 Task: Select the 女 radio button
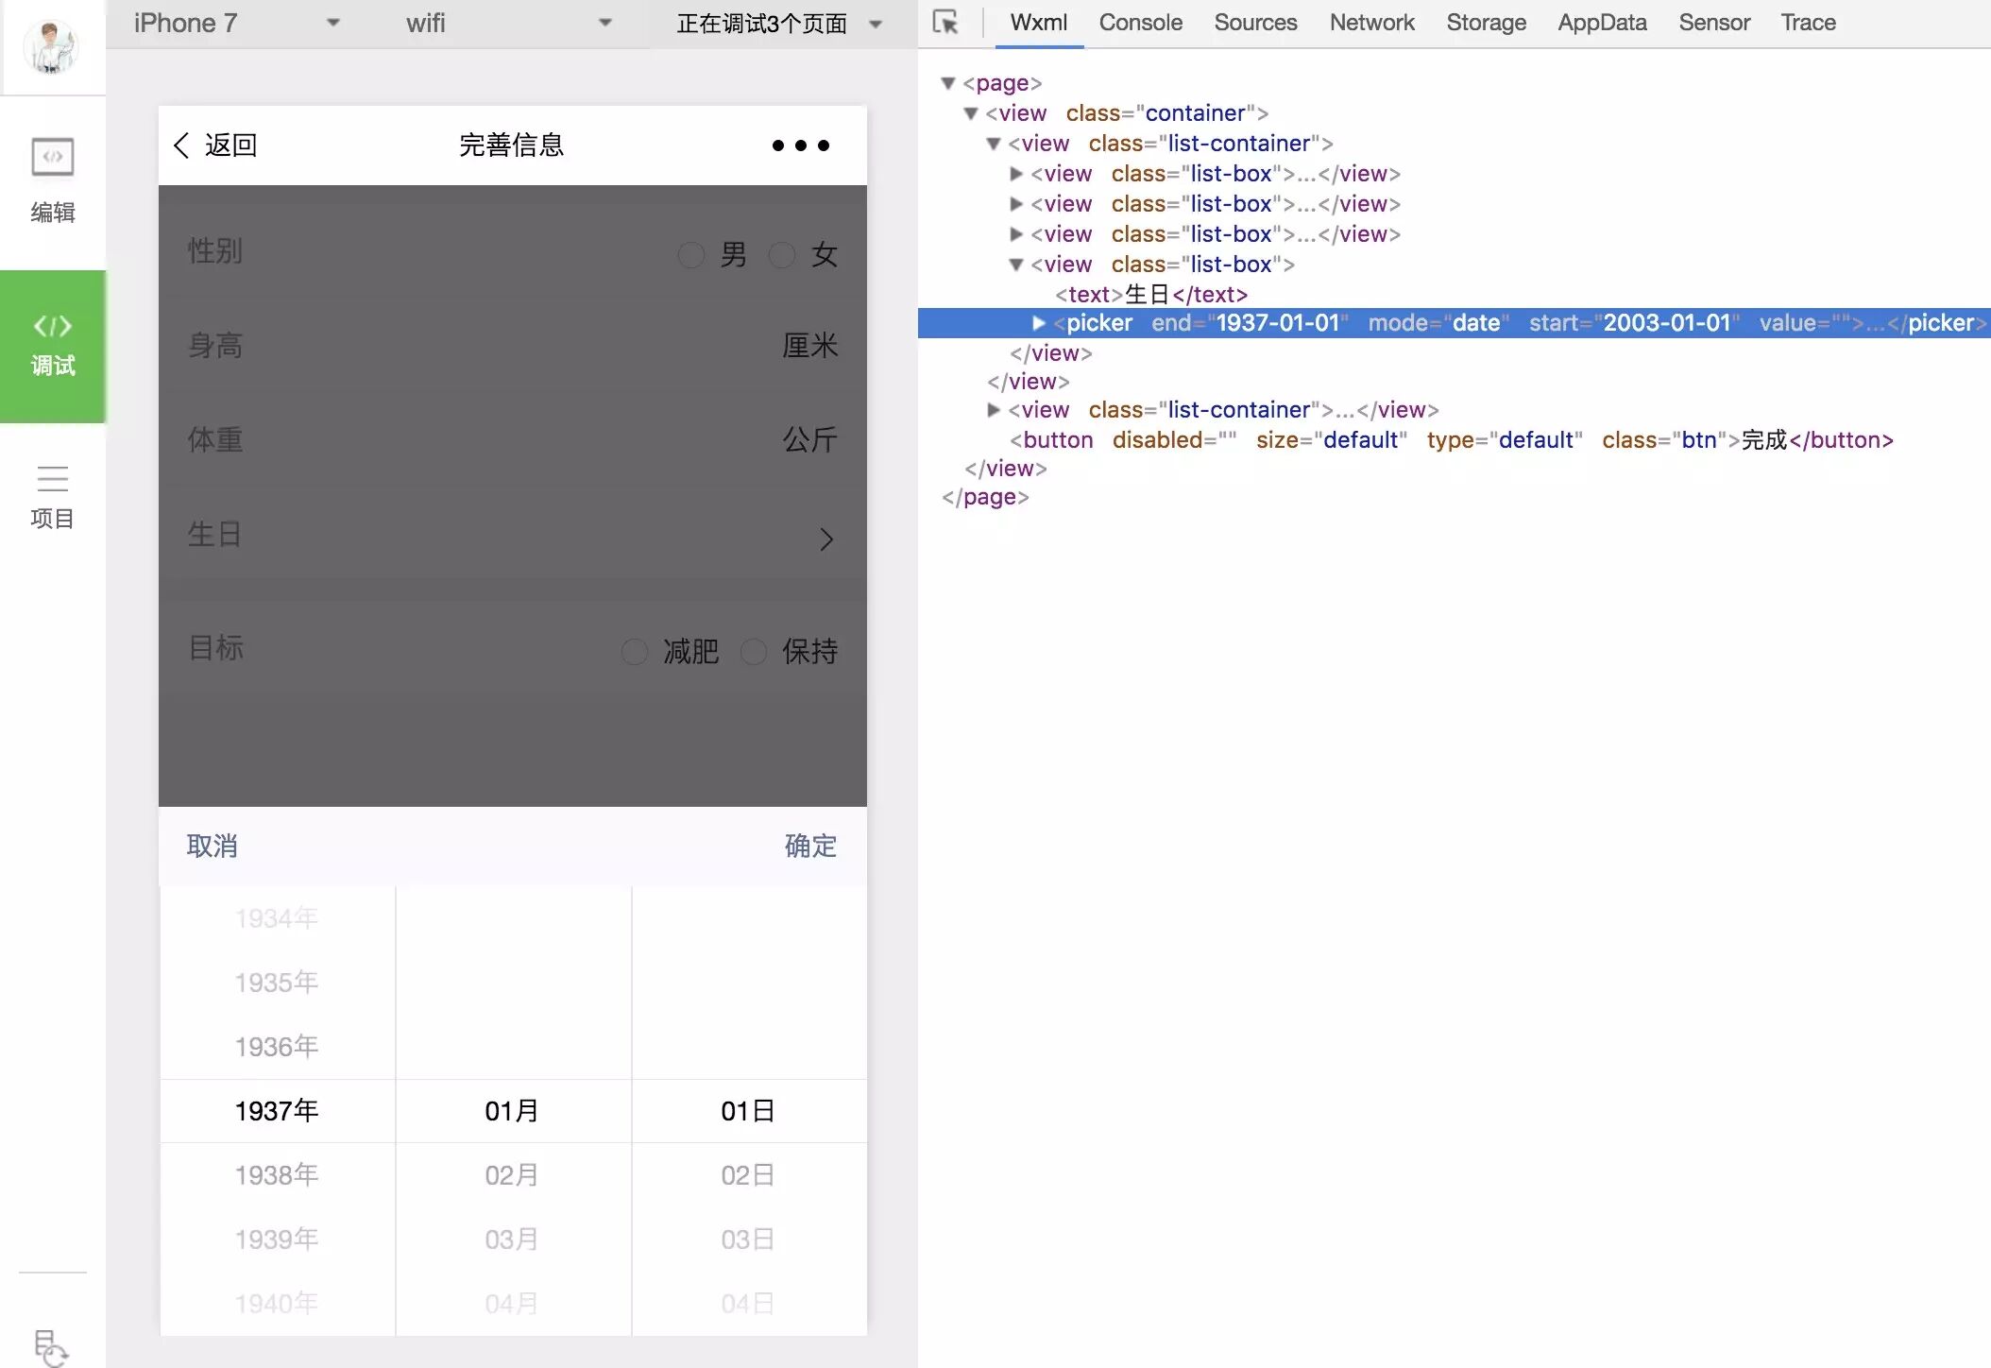click(x=782, y=255)
